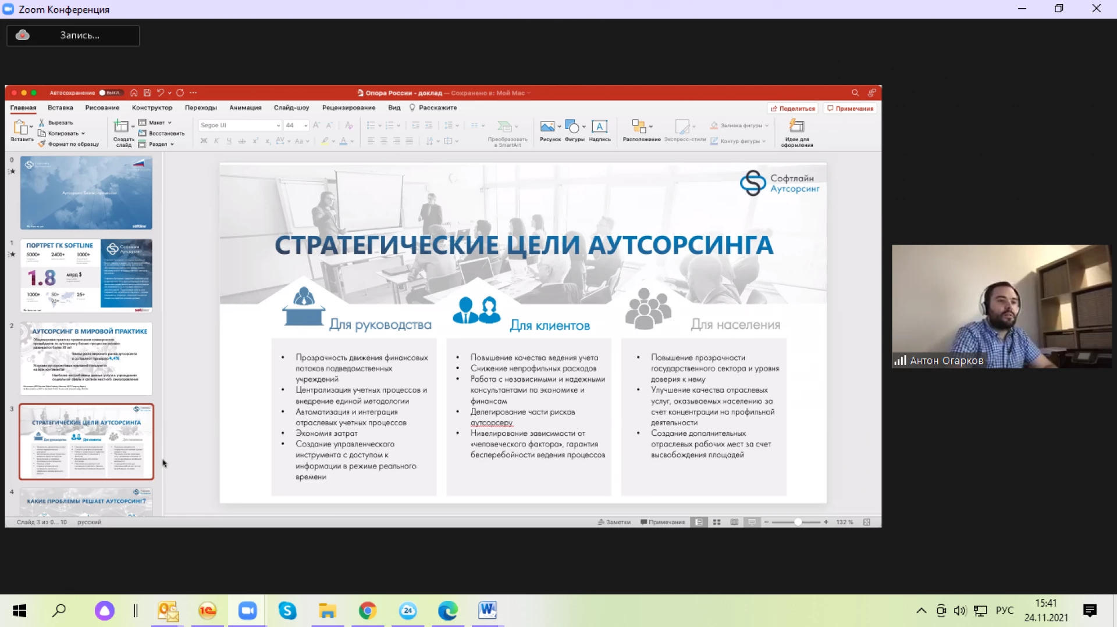This screenshot has height=627, width=1117.
Task: Toggle superscript formatting
Action: (x=255, y=141)
